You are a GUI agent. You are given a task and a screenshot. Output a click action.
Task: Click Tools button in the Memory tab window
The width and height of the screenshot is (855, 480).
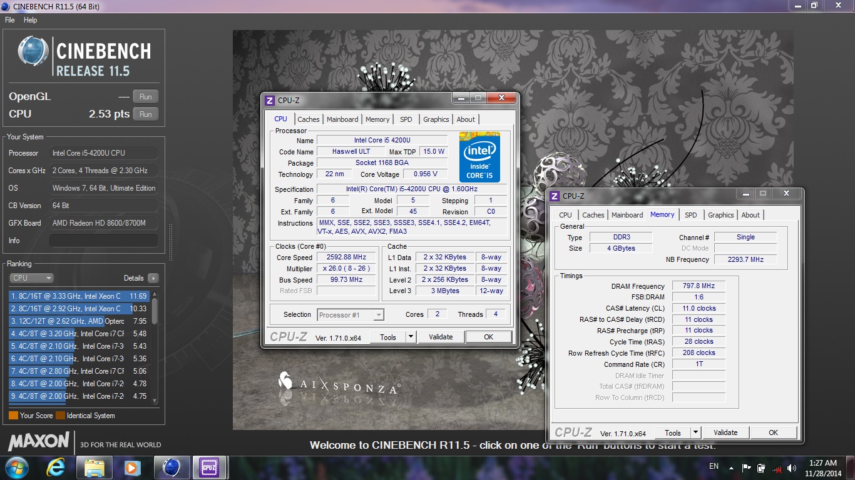pyautogui.click(x=673, y=432)
